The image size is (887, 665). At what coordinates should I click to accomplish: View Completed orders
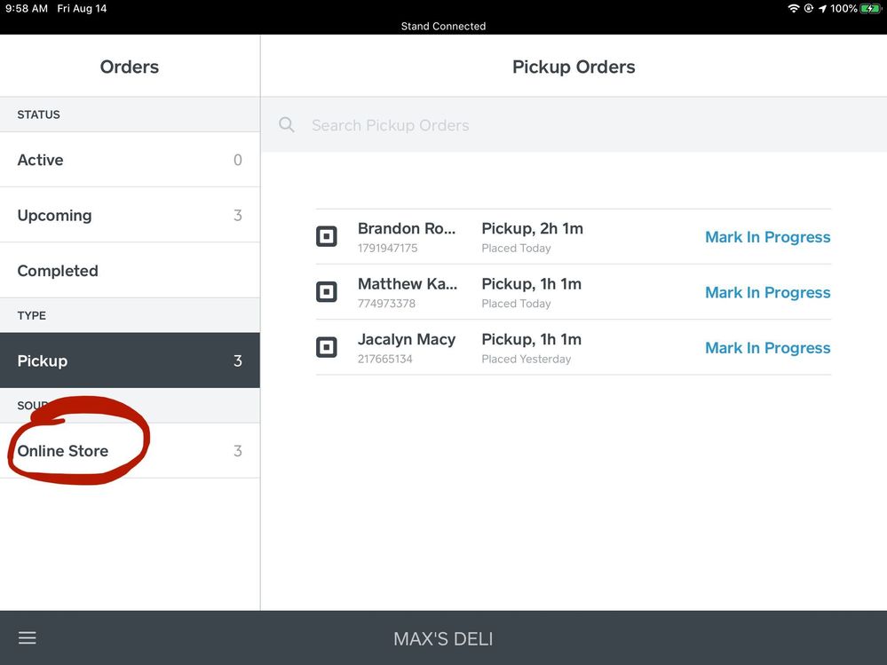130,271
